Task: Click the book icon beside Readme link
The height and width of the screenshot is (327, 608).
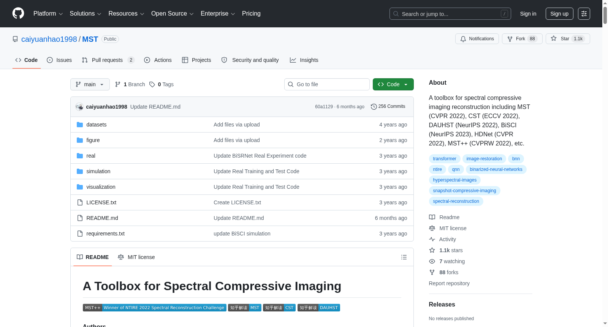Action: [432, 217]
